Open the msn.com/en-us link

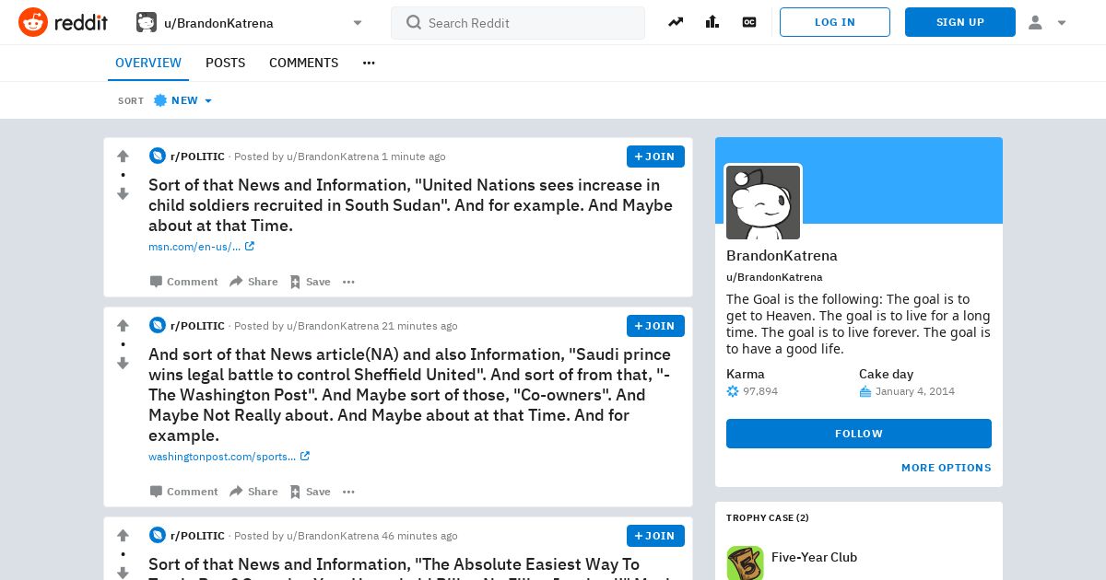(x=201, y=247)
